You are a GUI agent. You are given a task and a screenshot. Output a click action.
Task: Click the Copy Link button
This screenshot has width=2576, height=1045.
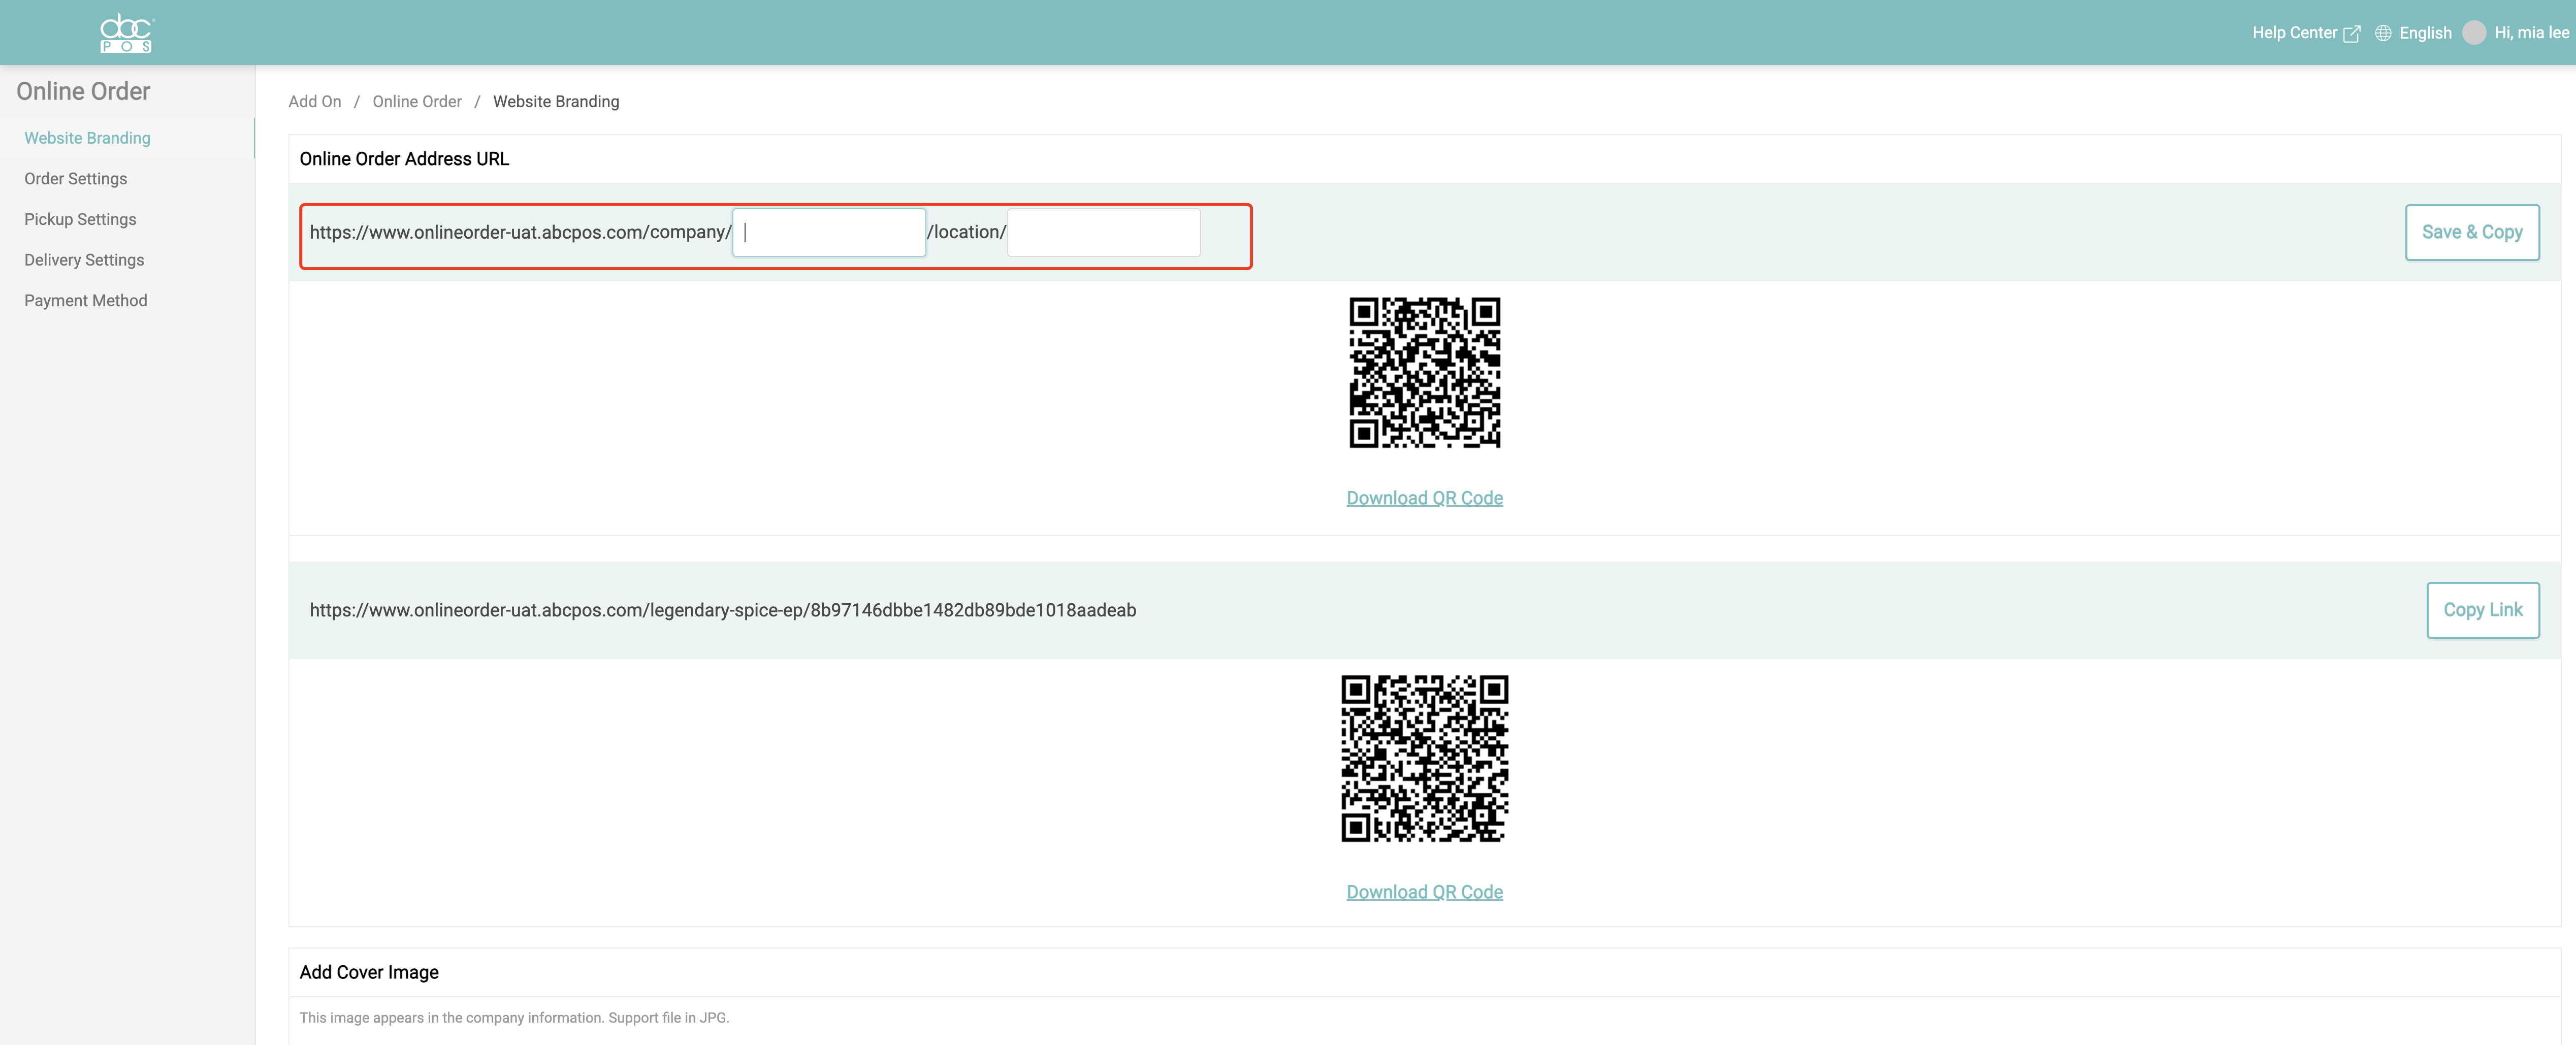2483,610
